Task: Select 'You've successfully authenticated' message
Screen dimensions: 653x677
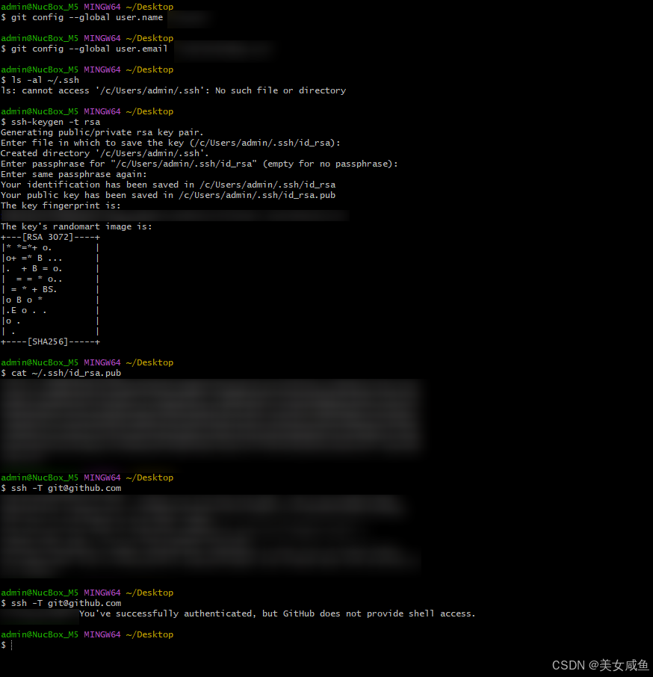Action: (x=277, y=613)
